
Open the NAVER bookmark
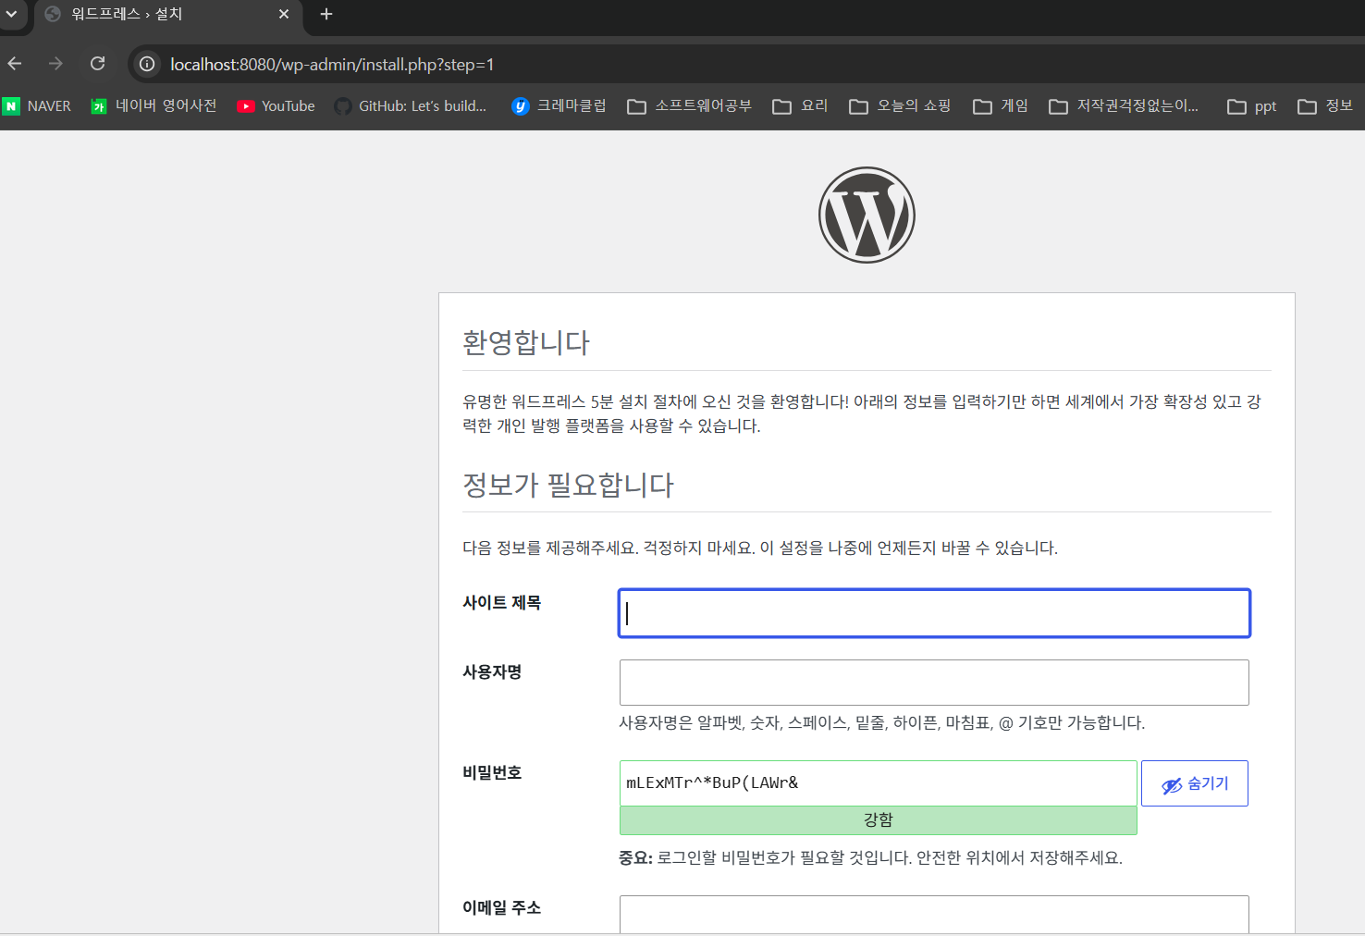pos(37,106)
